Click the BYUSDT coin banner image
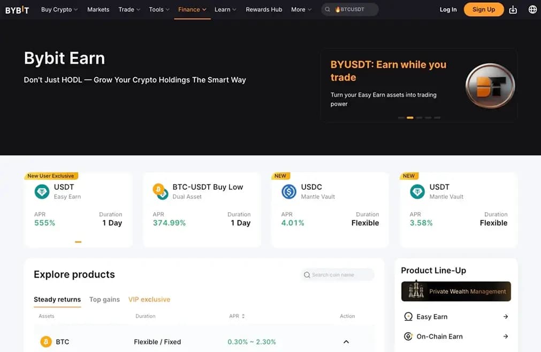The height and width of the screenshot is (352, 541). [490, 85]
